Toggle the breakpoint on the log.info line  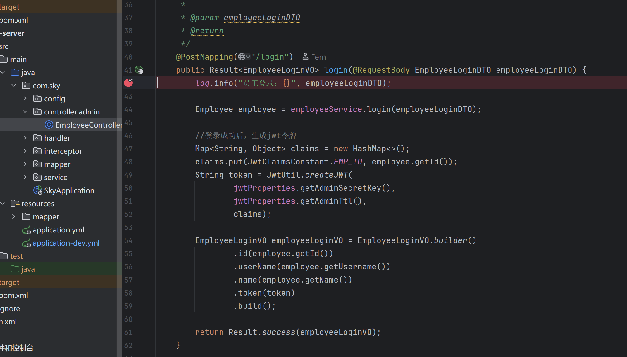(x=128, y=83)
